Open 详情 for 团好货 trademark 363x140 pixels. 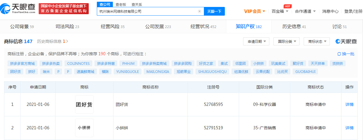click(x=349, y=104)
